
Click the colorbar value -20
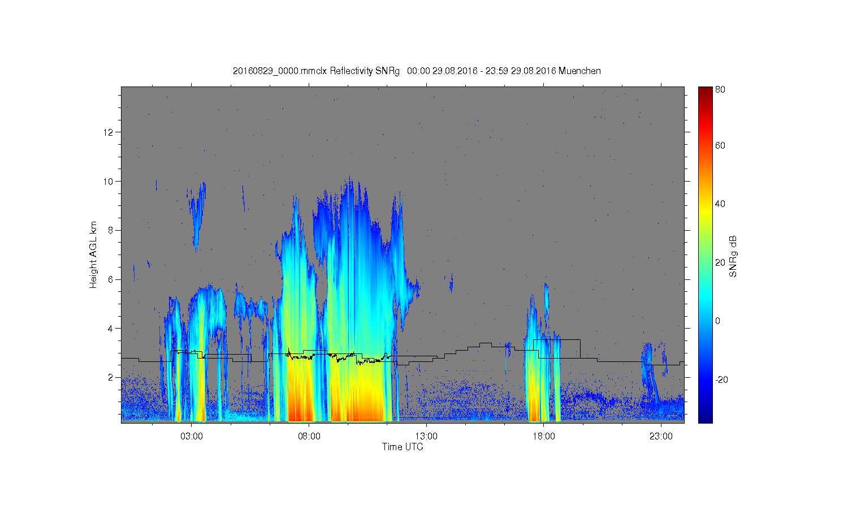pos(721,379)
